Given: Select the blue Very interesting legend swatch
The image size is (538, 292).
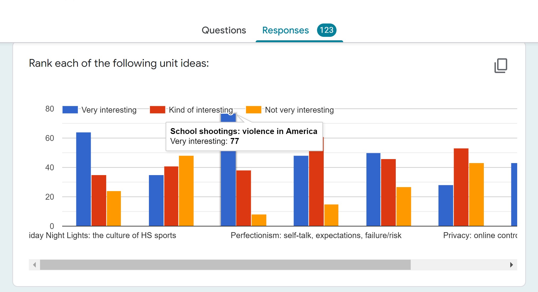Looking at the screenshot, I should click(x=70, y=109).
